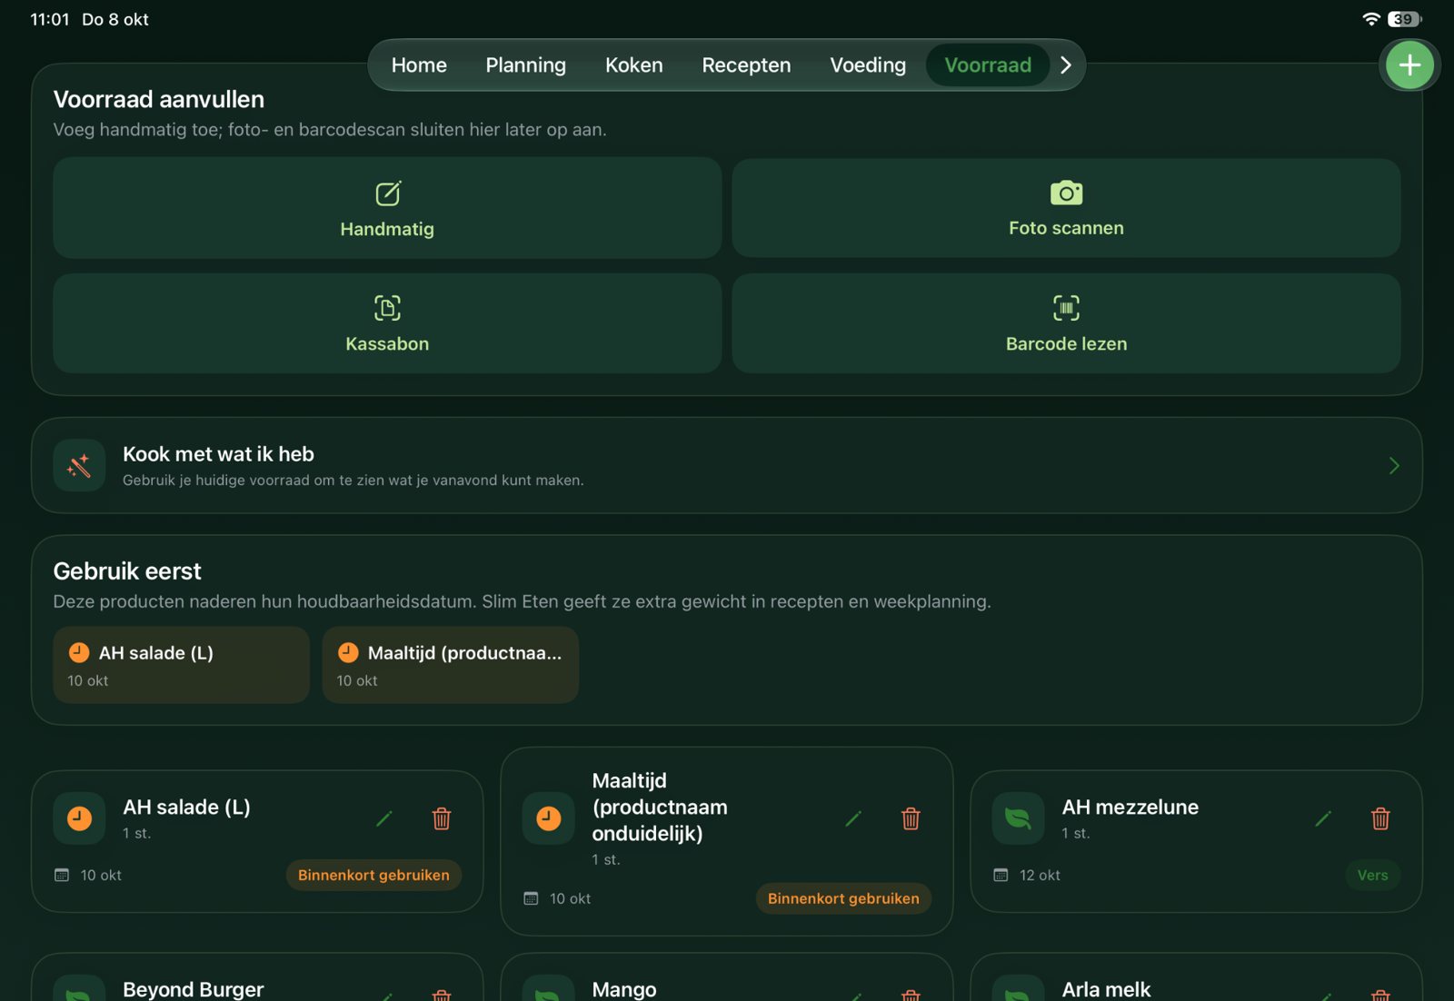Delete the AH salade (L) item
This screenshot has height=1001, width=1454.
442,818
